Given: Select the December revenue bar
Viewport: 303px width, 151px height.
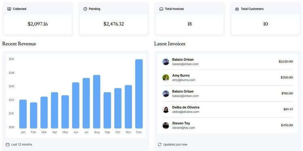Looking at the screenshot, I should point(139,94).
